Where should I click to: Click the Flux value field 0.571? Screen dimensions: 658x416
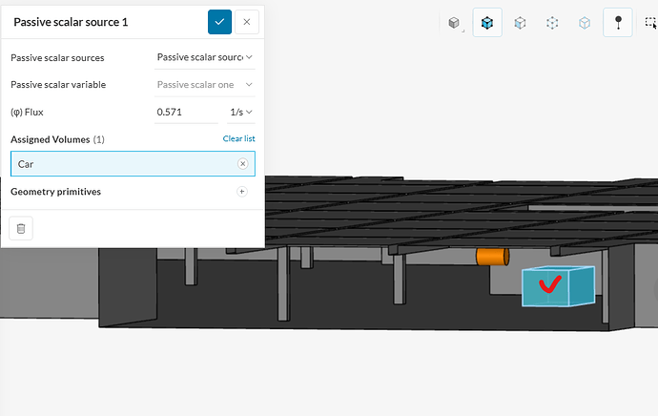tap(186, 112)
